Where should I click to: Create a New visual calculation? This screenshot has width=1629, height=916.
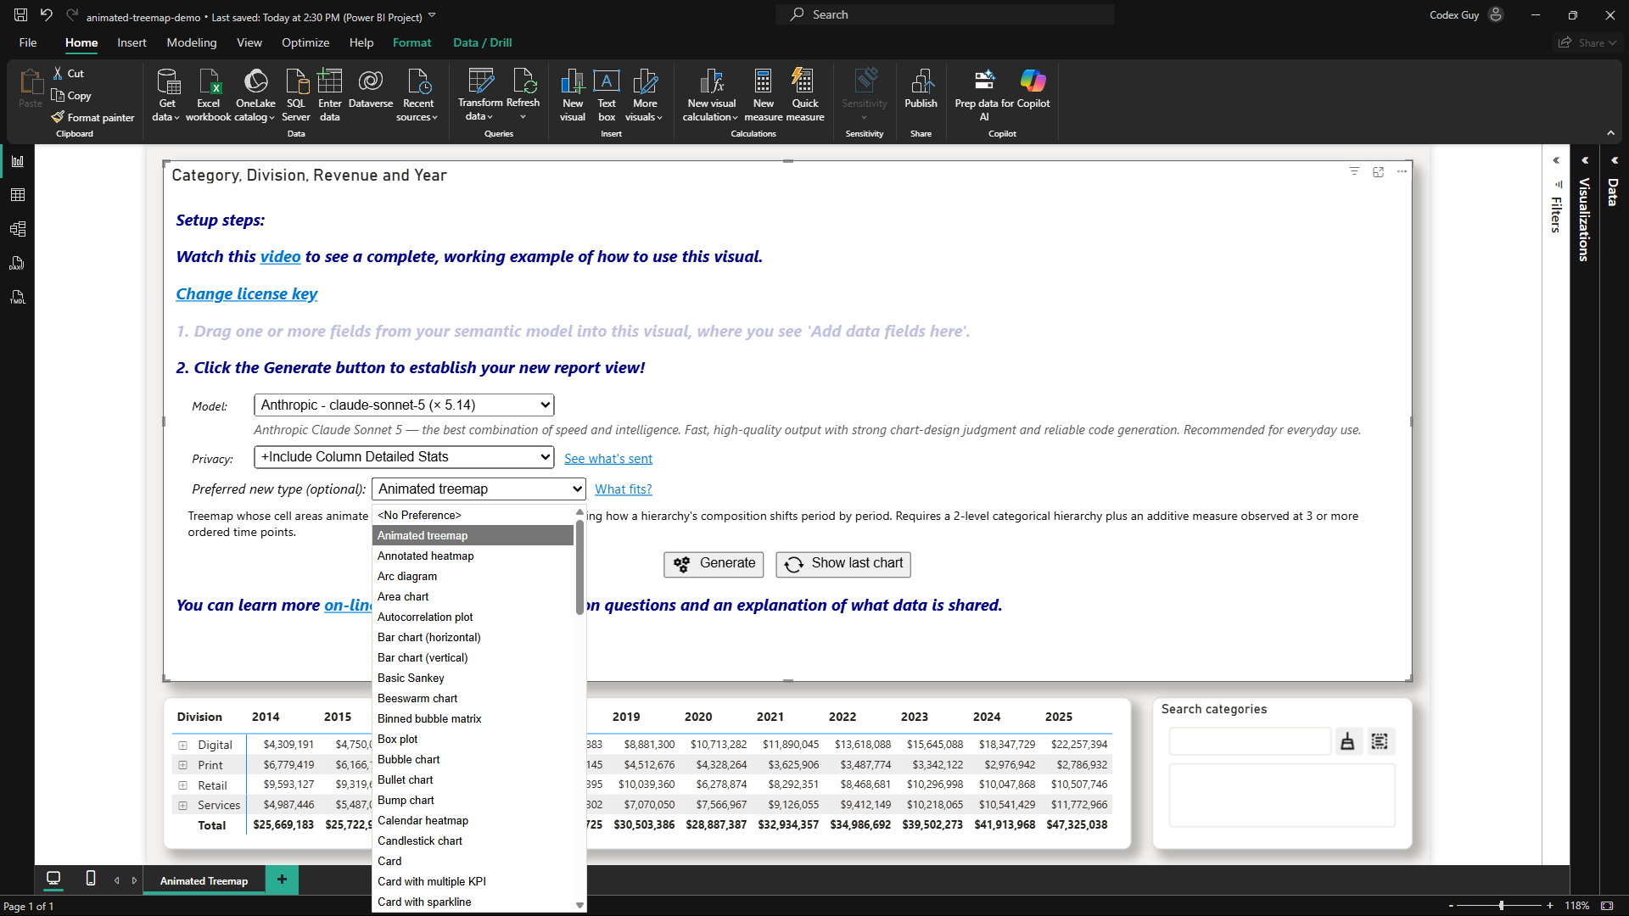point(711,95)
